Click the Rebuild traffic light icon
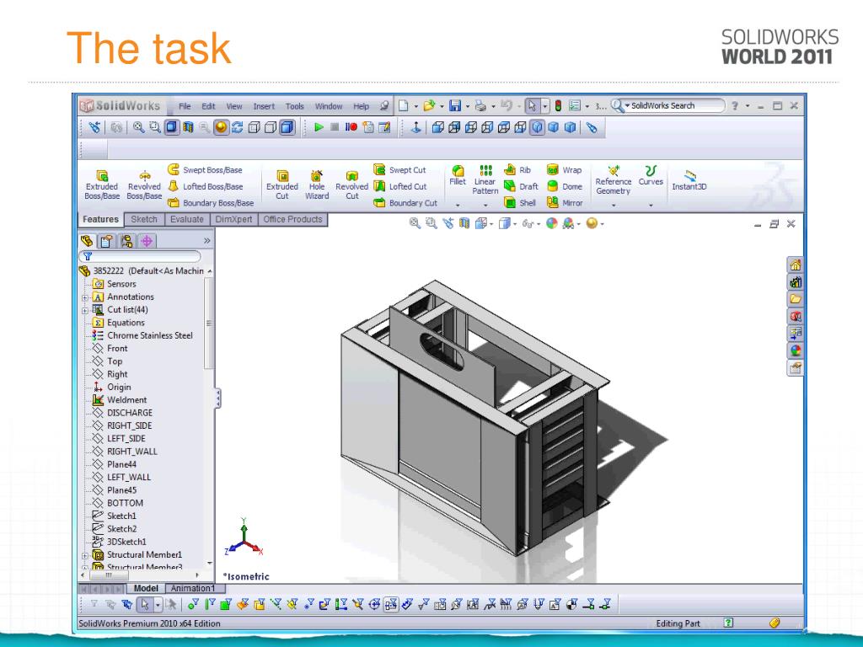The height and width of the screenshot is (647, 863). coord(558,105)
